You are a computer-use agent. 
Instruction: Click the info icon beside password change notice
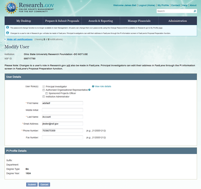(x=8, y=27)
